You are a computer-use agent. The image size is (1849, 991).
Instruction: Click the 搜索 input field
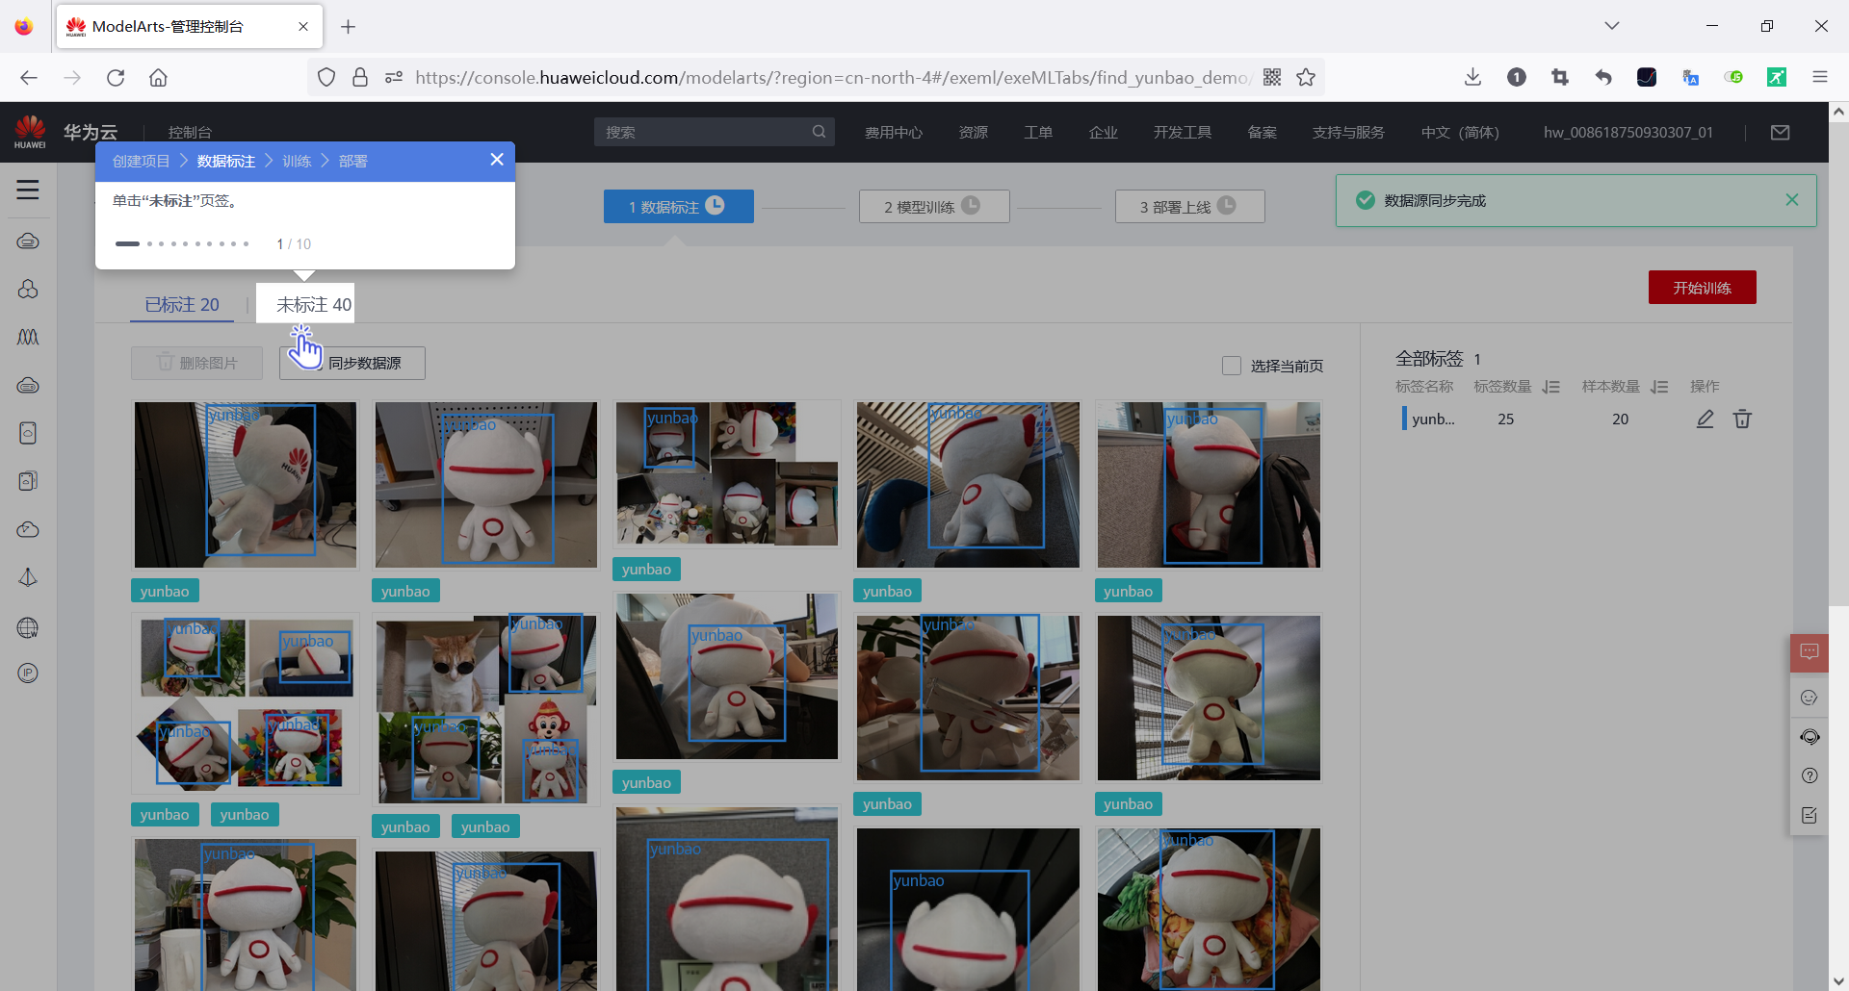click(714, 132)
